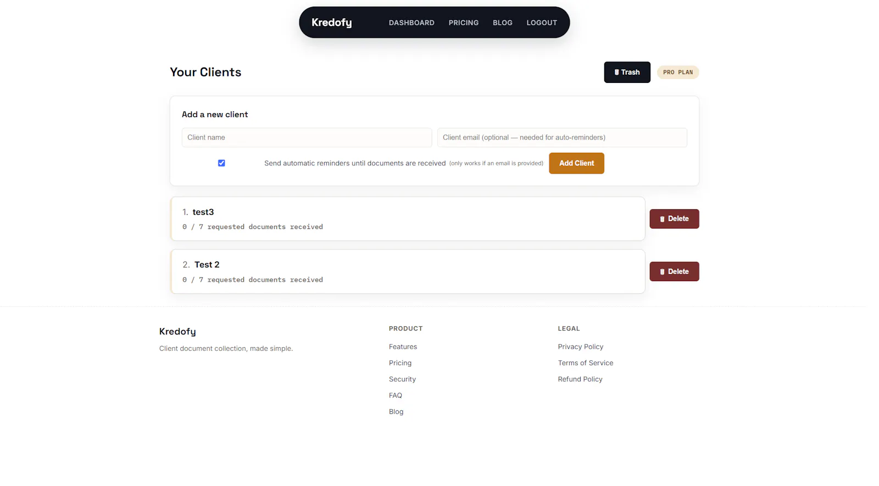The height and width of the screenshot is (486, 879).
Task: Open Refund Policy link
Action: pos(580,379)
